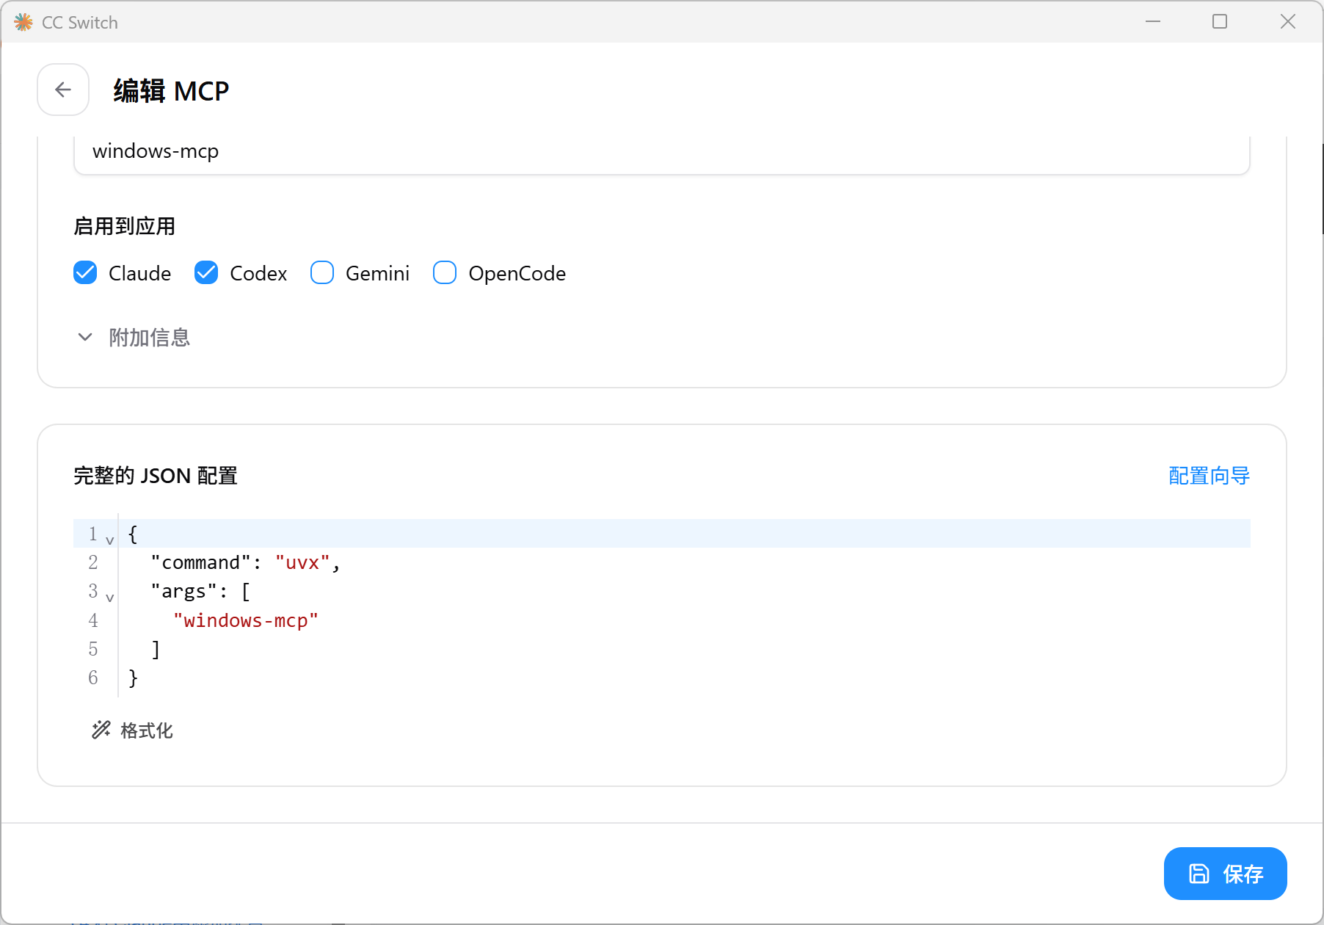Expand the 附加信息 section chevron
1324x925 pixels.
pyautogui.click(x=85, y=337)
